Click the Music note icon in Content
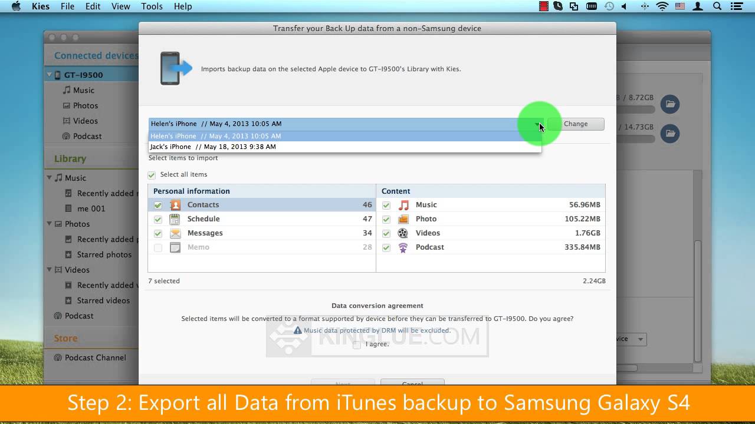 [x=403, y=205]
